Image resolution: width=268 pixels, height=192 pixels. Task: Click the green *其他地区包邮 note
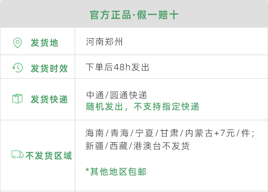(116, 172)
